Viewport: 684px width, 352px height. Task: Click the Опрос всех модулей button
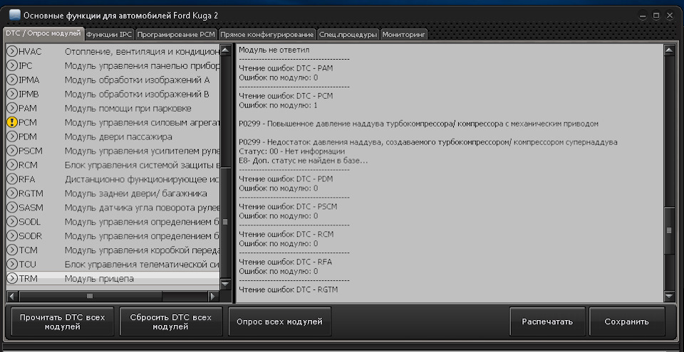click(279, 322)
